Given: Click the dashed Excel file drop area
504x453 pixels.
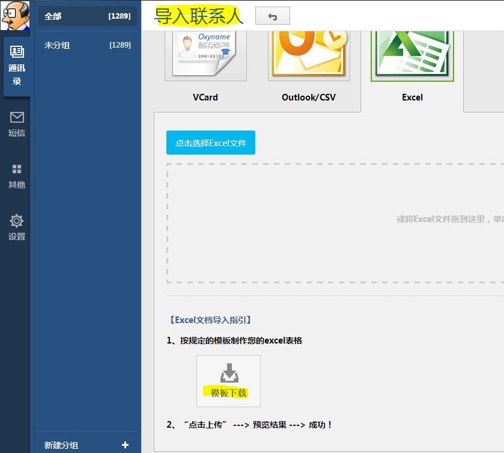Looking at the screenshot, I should click(335, 223).
